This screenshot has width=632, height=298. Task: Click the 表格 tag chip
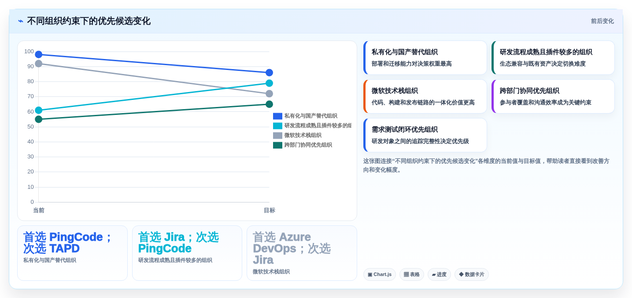tap(412, 275)
